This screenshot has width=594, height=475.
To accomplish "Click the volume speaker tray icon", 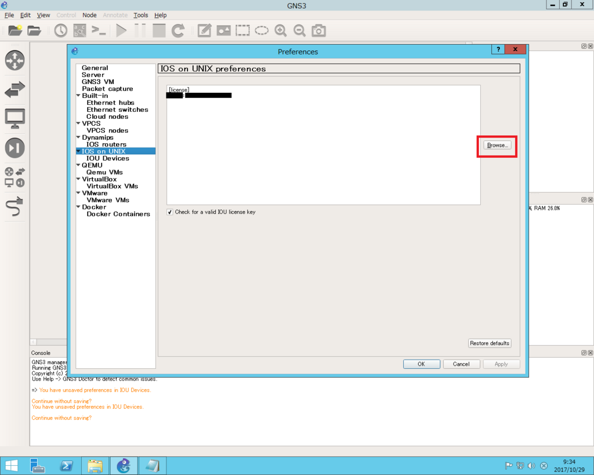I will click(531, 466).
